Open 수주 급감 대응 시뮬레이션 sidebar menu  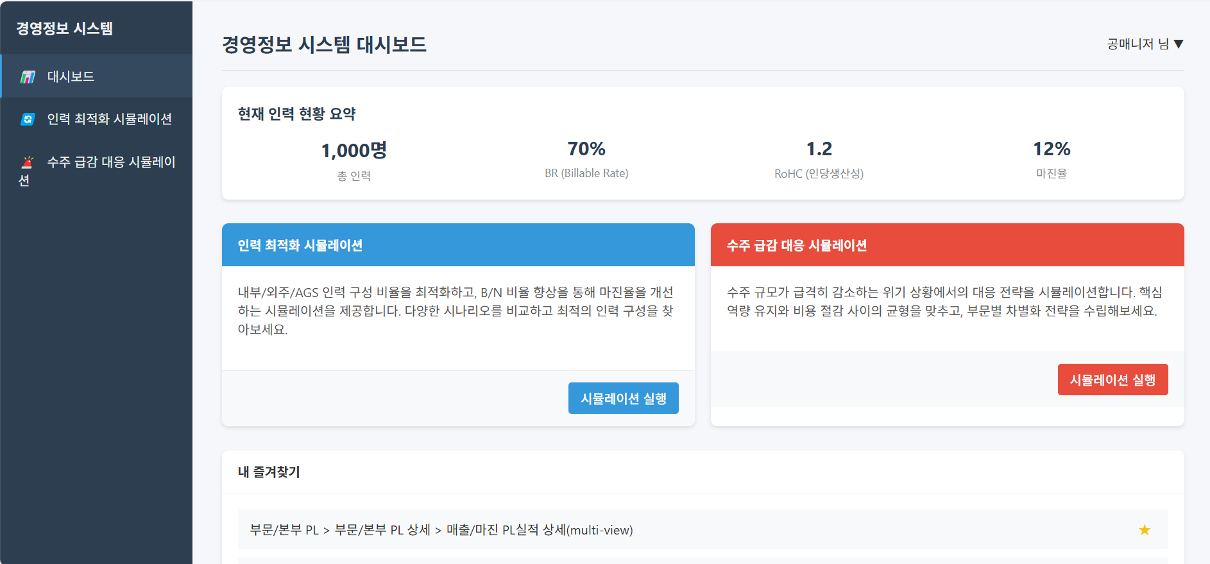pos(96,171)
